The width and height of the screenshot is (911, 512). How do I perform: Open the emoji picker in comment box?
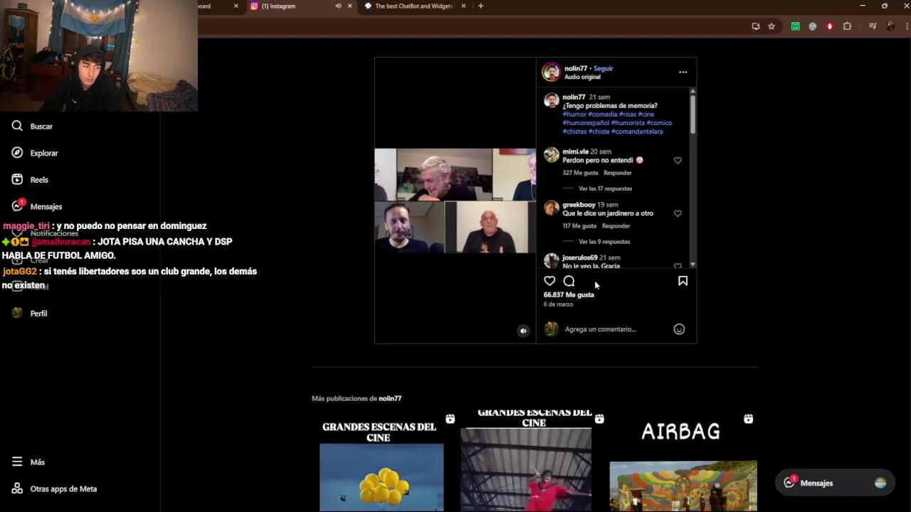679,329
